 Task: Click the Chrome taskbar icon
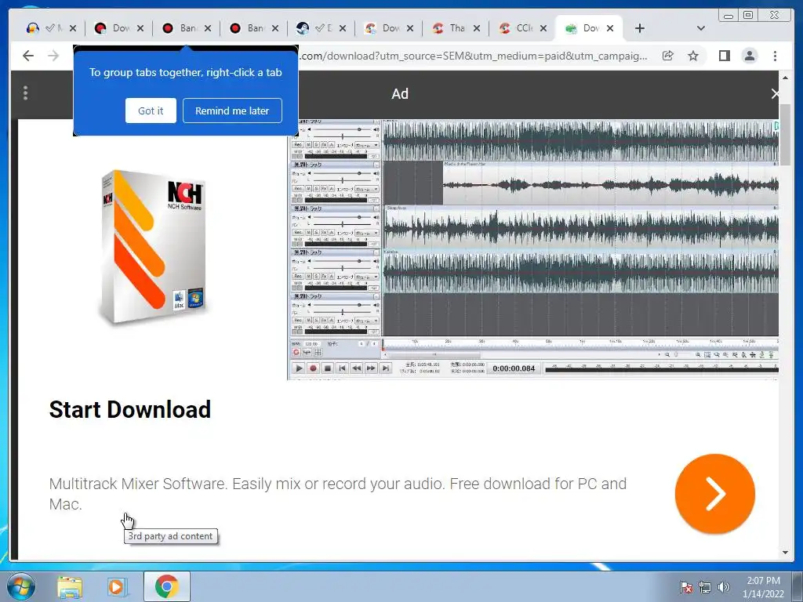point(166,586)
